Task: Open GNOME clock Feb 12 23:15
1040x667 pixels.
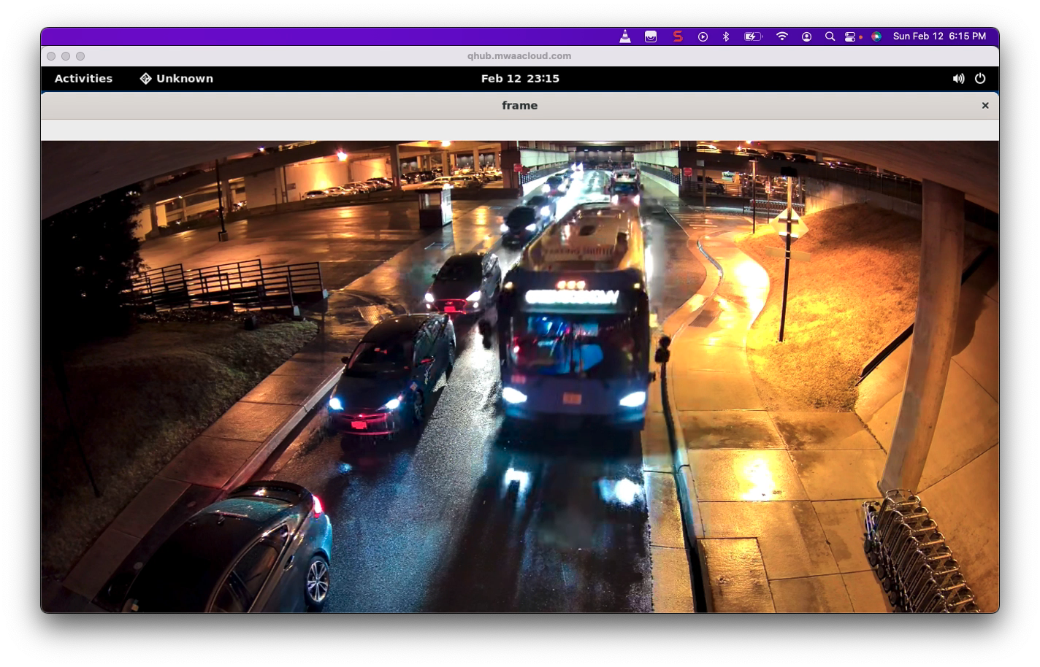Action: [520, 79]
